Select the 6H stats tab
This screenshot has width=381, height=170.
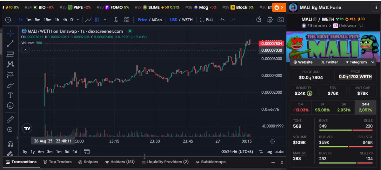[x=344, y=107]
